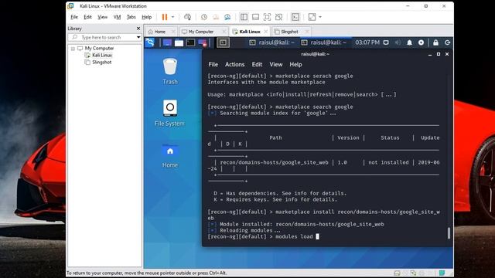Close the My Computer tab
495x278 pixels.
click(x=224, y=32)
